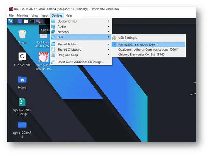The width and height of the screenshot is (210, 156).
Task: Click the Drag and Drop icon
Action: pyautogui.click(x=53, y=55)
